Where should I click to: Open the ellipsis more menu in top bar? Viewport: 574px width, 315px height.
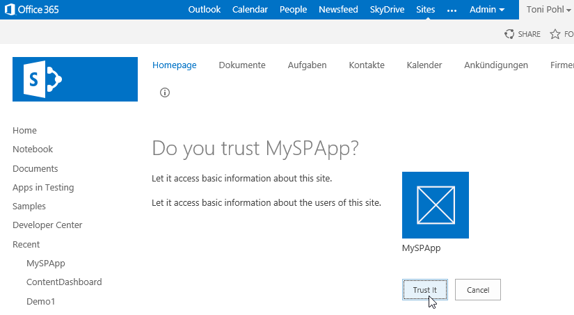pos(452,10)
